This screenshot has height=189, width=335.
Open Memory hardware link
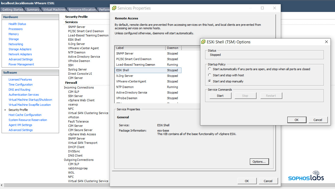tap(14, 34)
